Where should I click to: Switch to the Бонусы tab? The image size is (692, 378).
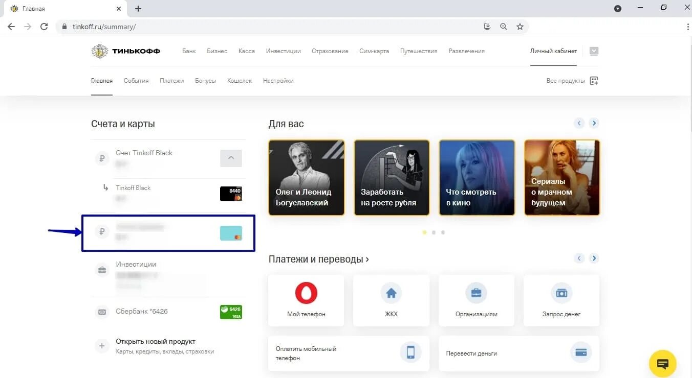point(205,81)
